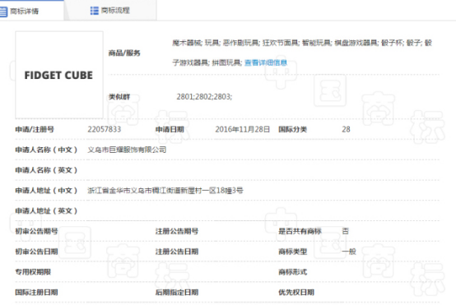This screenshot has height=305, width=456.
Task: Click the 申请/注册号 label
Action: [x=35, y=129]
